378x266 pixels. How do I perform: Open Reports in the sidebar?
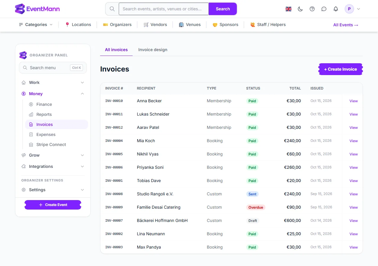point(56,114)
